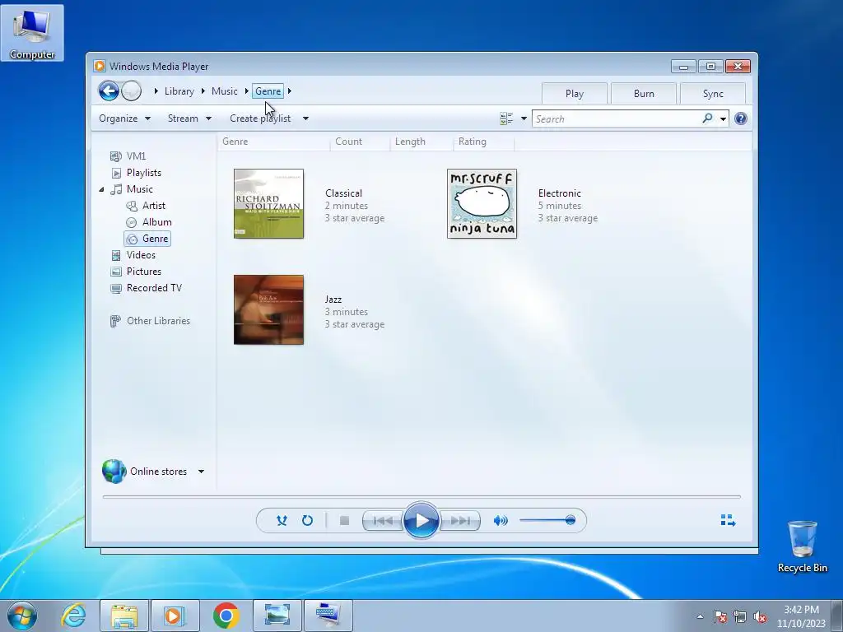The height and width of the screenshot is (632, 843).
Task: Click the Stop button
Action: (345, 520)
